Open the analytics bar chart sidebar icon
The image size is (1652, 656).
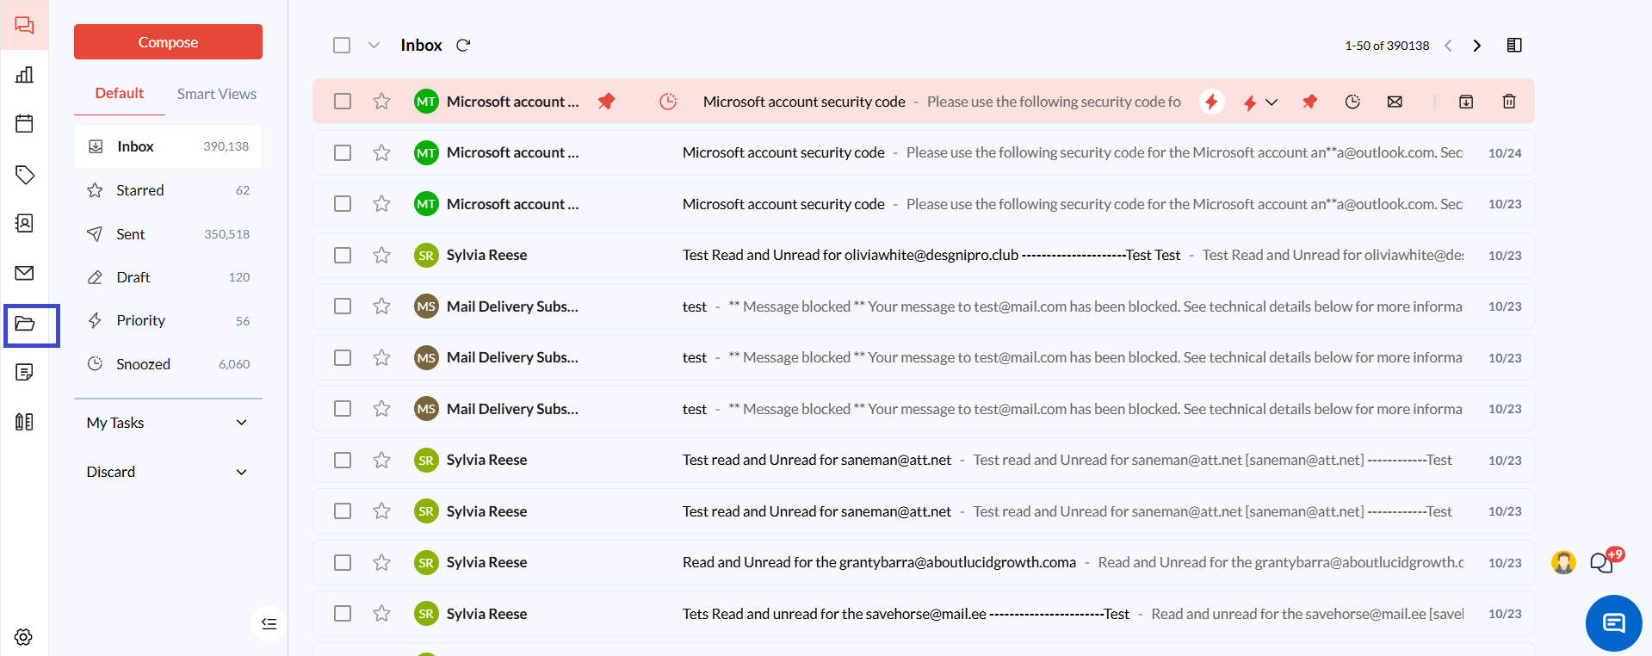point(24,75)
